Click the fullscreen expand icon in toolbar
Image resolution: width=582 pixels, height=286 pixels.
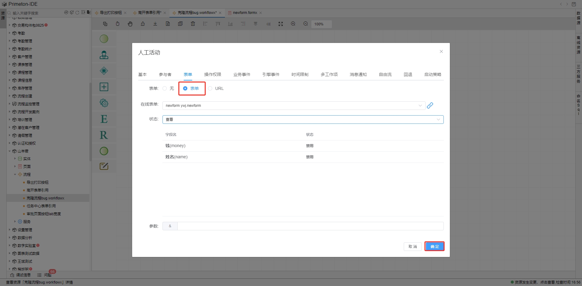[x=281, y=24]
